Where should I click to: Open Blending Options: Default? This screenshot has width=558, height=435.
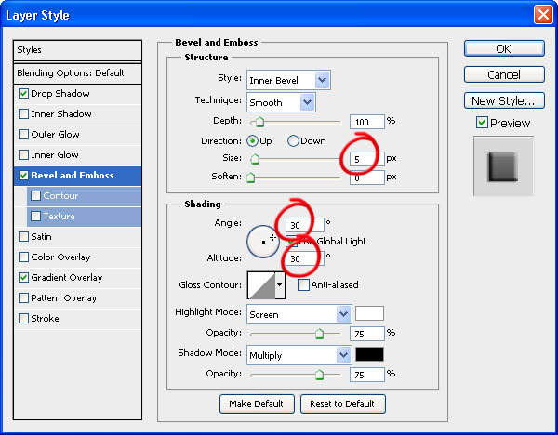click(77, 73)
